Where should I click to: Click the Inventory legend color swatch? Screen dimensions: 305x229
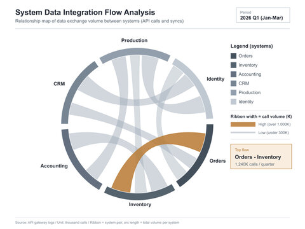pos(233,65)
